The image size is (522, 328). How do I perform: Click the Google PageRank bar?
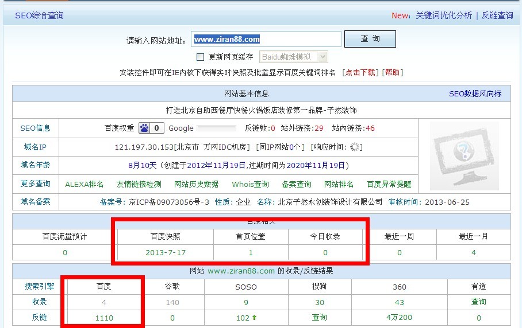pyautogui.click(x=216, y=128)
